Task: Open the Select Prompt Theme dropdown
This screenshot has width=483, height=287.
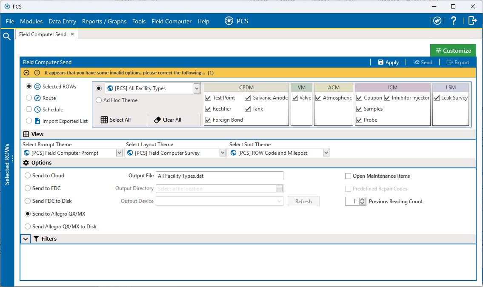Action: pos(119,153)
